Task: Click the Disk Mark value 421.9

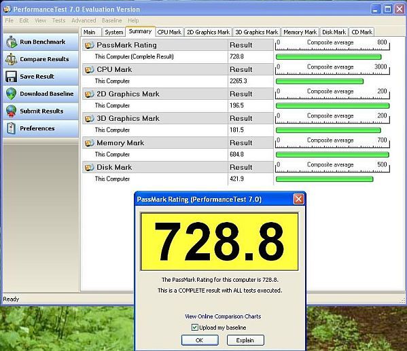Action: point(236,179)
